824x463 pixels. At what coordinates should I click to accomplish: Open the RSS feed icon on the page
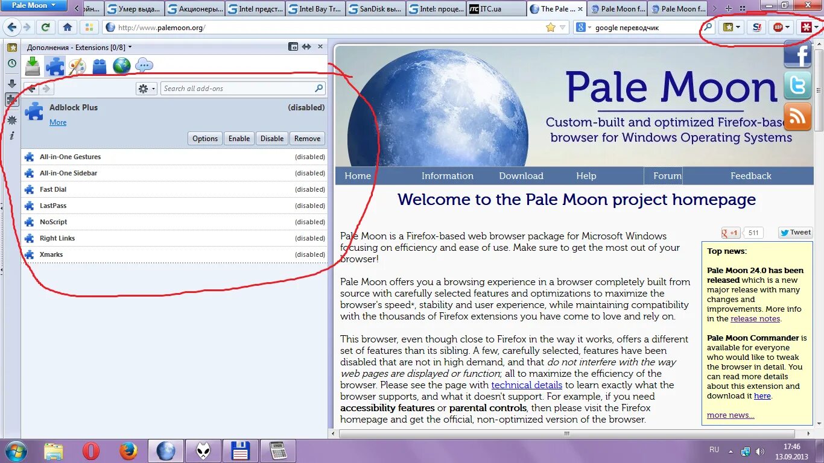tap(797, 116)
